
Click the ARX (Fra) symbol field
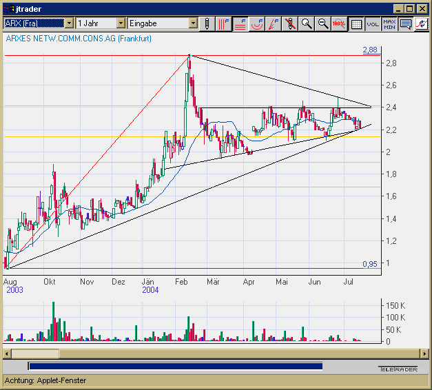[x=34, y=23]
